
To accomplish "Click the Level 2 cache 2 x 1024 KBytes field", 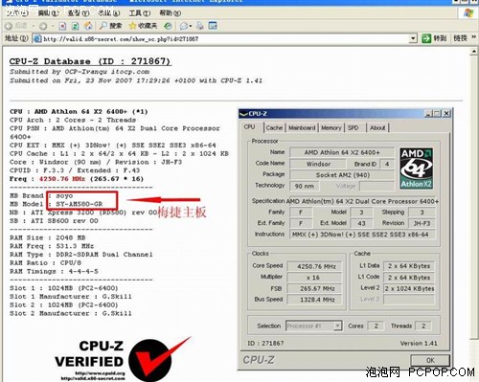I will point(409,288).
